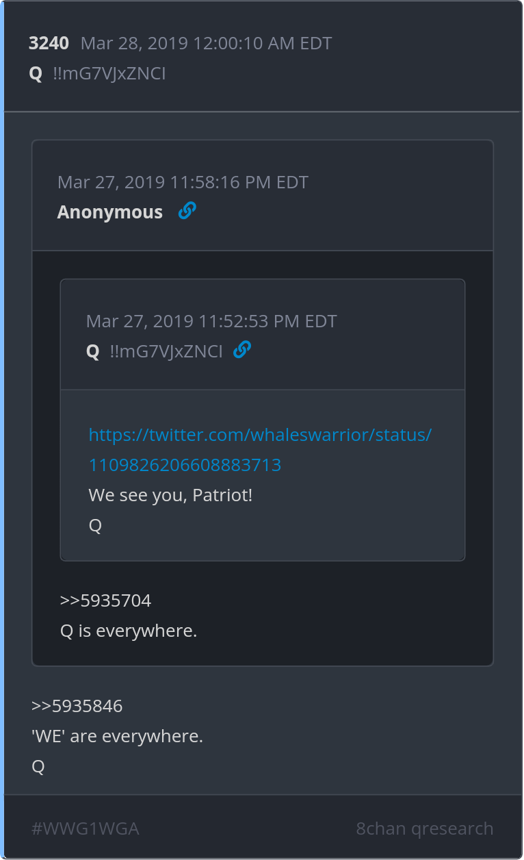Click the Mar 28, 2019 12:00:10 AM timestamp
Viewport: 524px width, 860px height.
pyautogui.click(x=206, y=43)
